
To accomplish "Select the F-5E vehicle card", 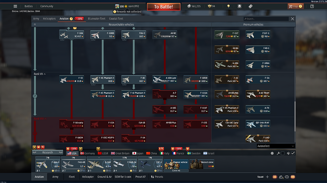I will pos(72,79).
